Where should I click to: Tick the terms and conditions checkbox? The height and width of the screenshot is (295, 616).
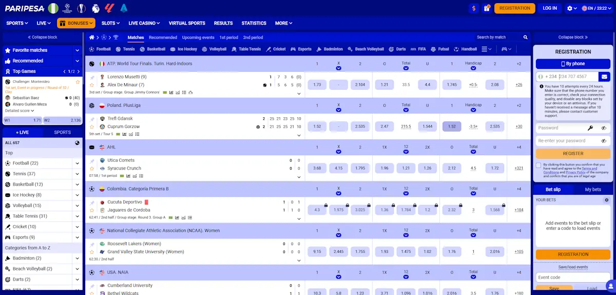click(x=538, y=165)
